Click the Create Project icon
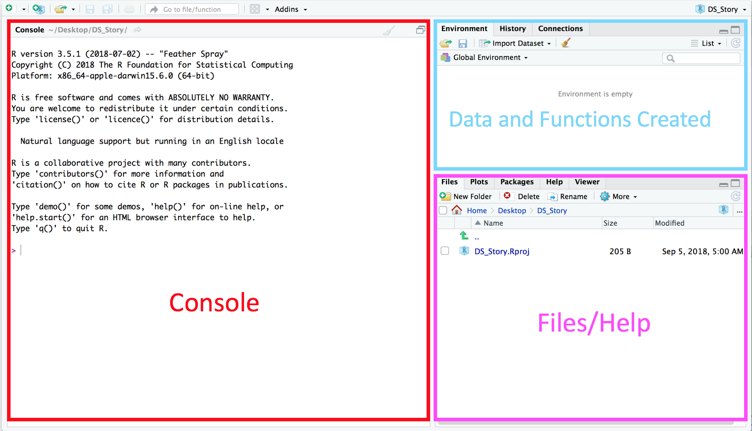The height and width of the screenshot is (431, 752). click(39, 9)
